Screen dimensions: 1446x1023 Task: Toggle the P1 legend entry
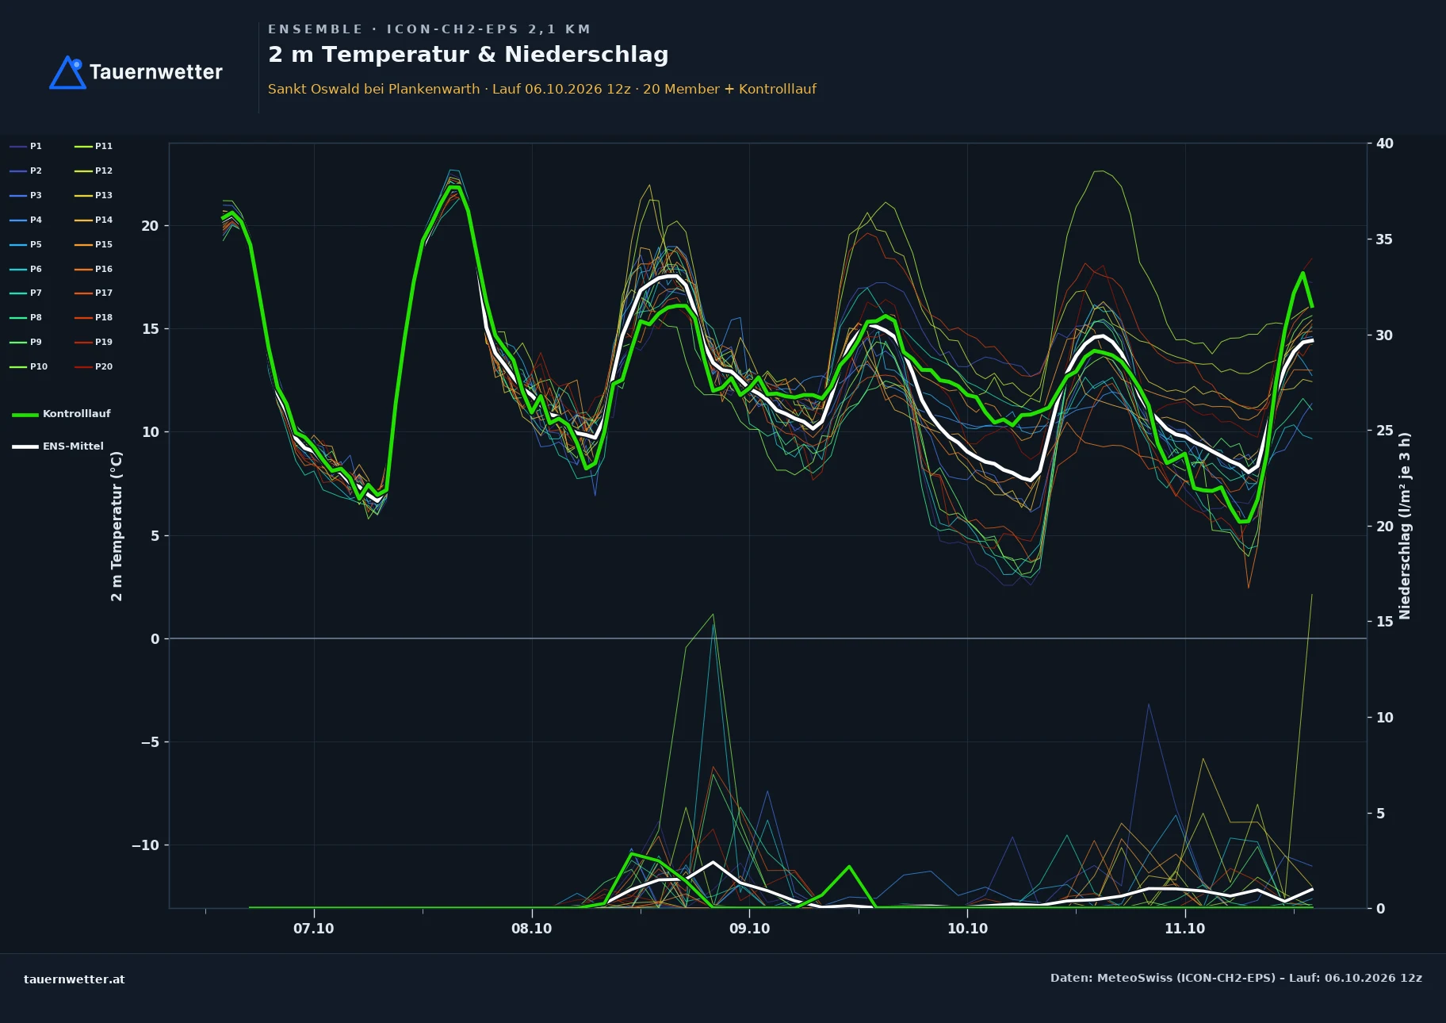point(26,146)
